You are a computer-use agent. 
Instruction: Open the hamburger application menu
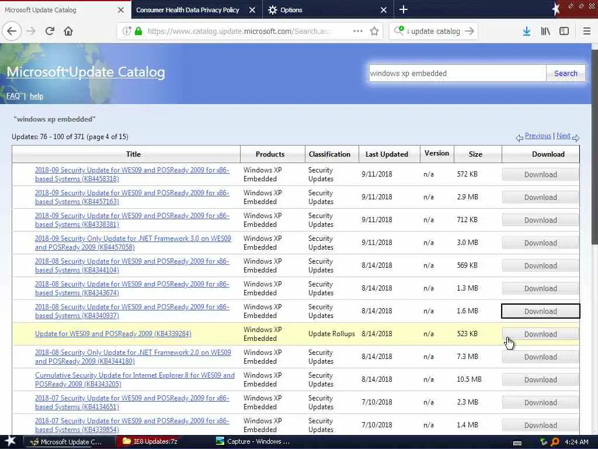tap(587, 31)
